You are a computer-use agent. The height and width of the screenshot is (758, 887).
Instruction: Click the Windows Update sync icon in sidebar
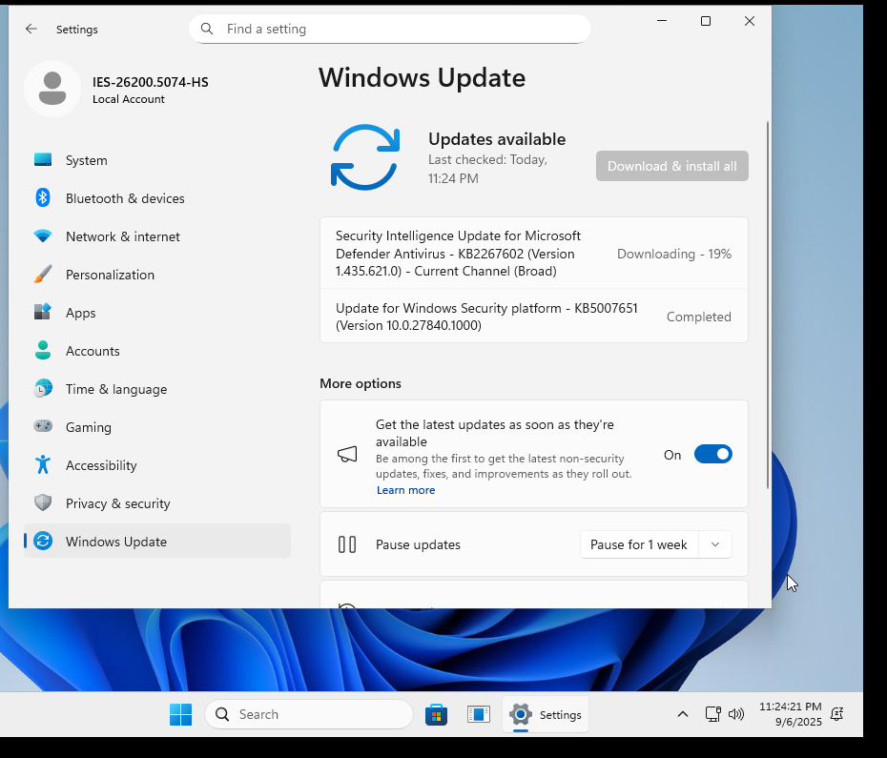(x=43, y=541)
